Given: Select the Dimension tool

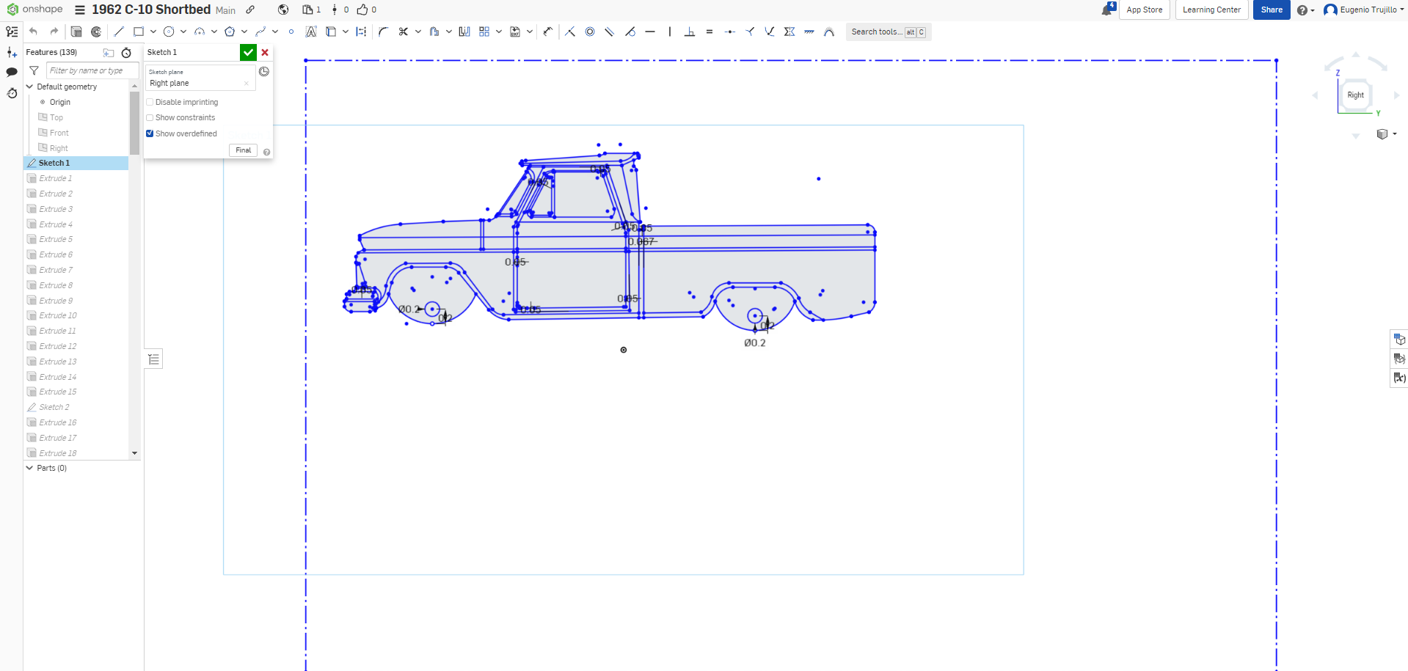Looking at the screenshot, I should [548, 32].
